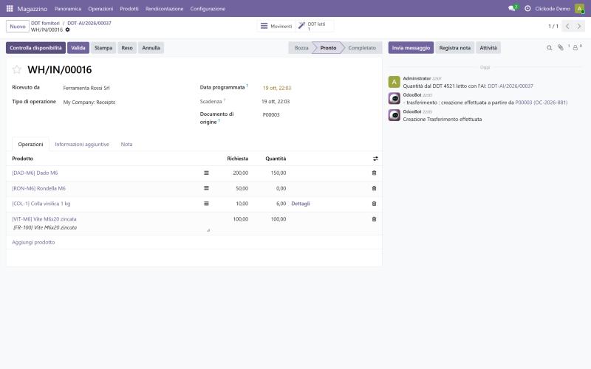The image size is (591, 369).
Task: Delete the Vite M6x20 zincata line
Action: coord(374,218)
